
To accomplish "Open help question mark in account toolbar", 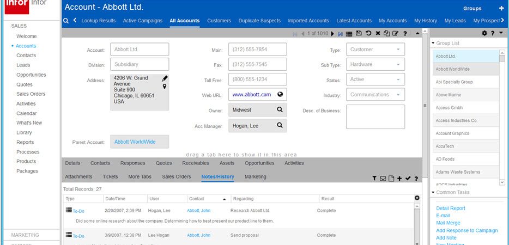I will point(405,33).
